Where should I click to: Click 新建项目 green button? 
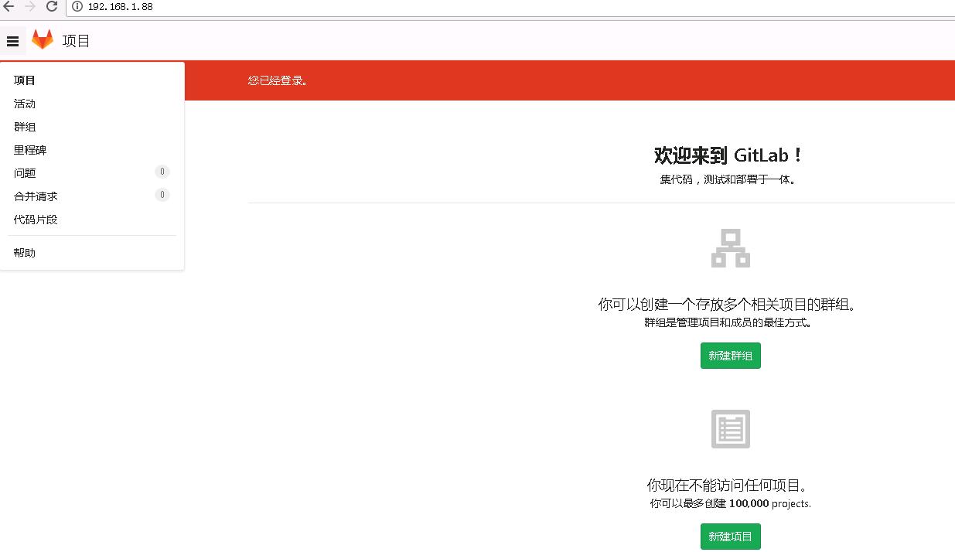point(730,536)
